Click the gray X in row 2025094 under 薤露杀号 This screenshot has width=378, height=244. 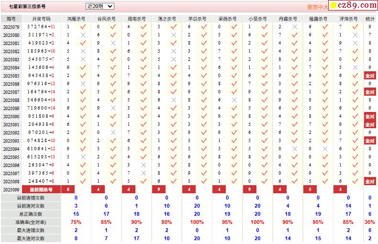coord(325,149)
